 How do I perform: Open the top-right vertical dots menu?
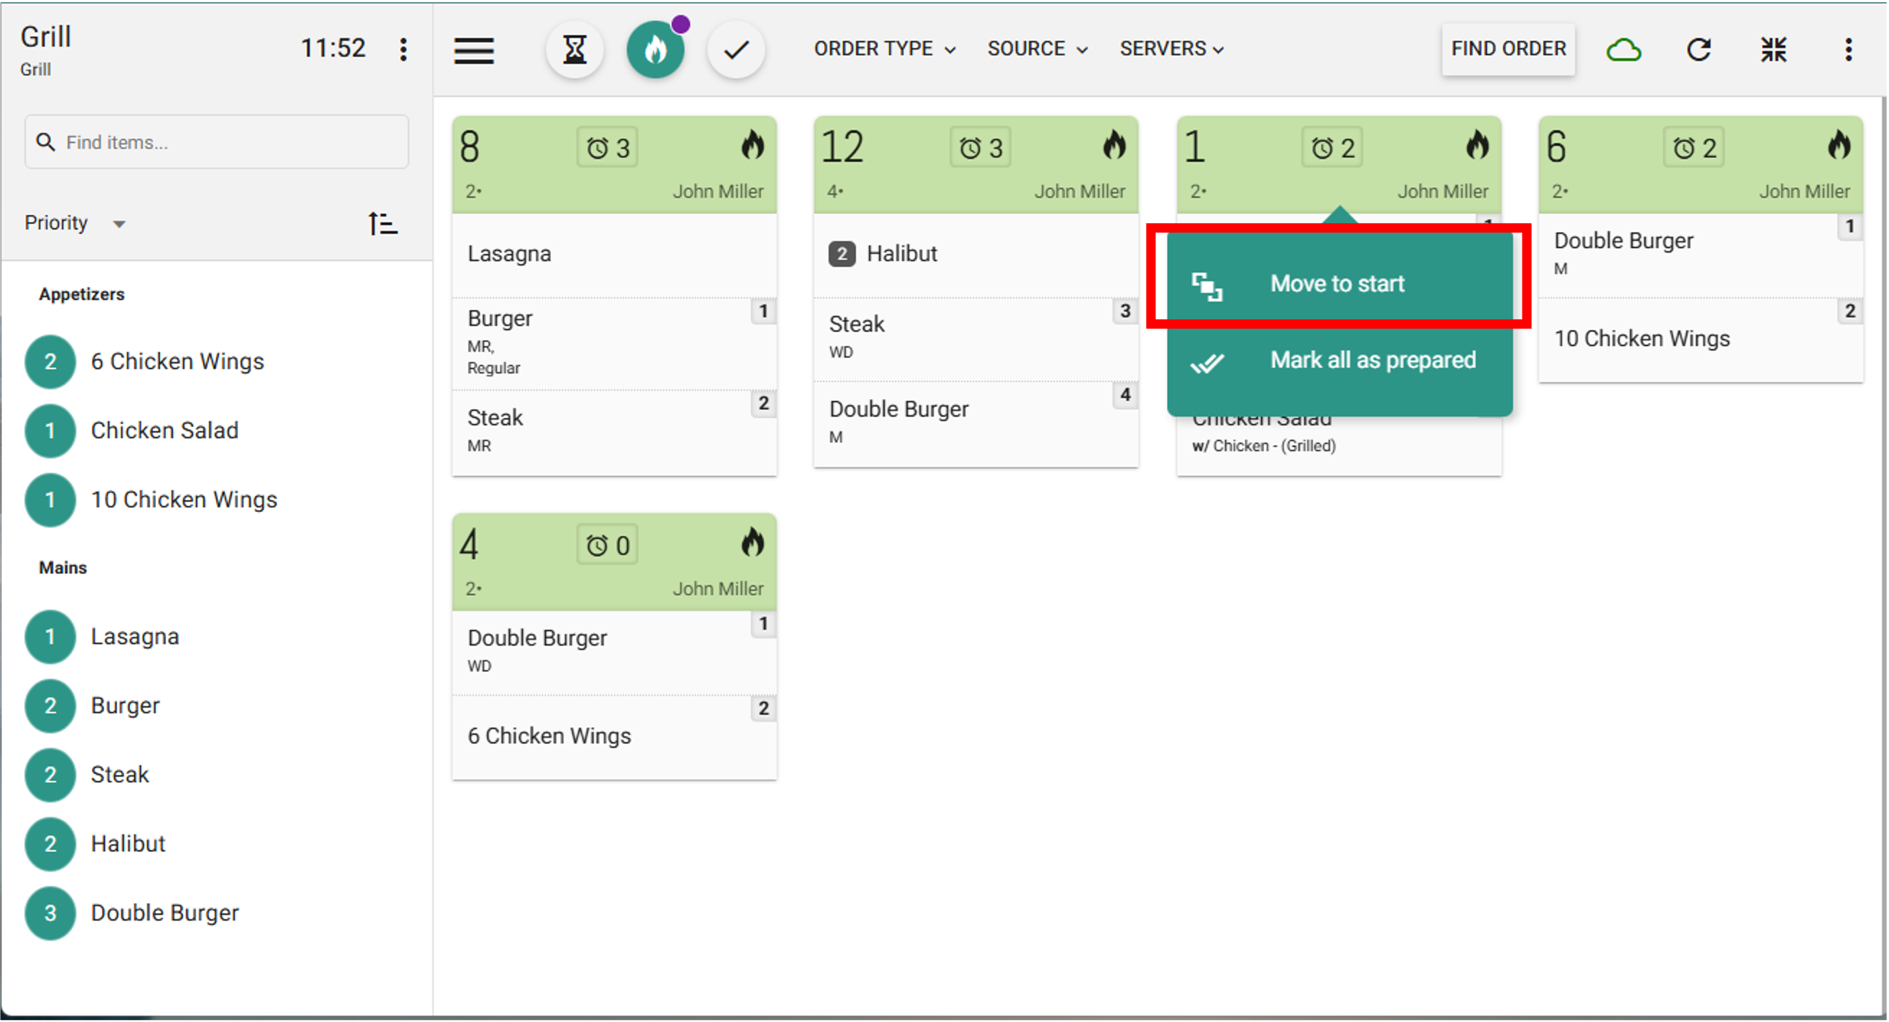click(x=1848, y=50)
